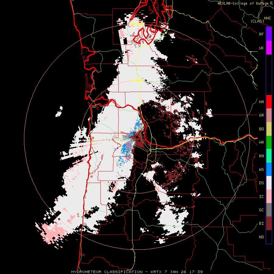This screenshot has width=274, height=274.
Task: Click the IC pink legend swatch
Action: coord(269,196)
